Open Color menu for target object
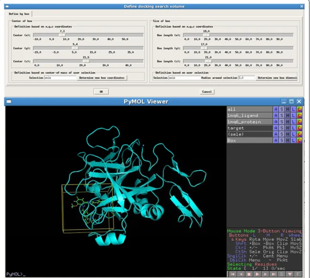The height and width of the screenshot is (278, 310). tap(299, 128)
